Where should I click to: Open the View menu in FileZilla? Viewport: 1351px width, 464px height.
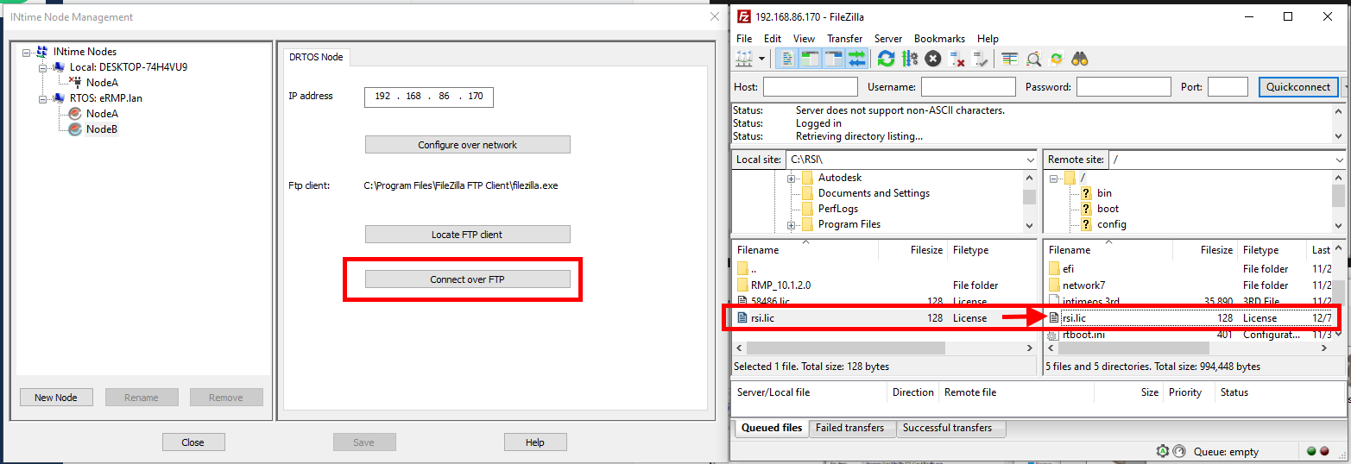pos(804,39)
